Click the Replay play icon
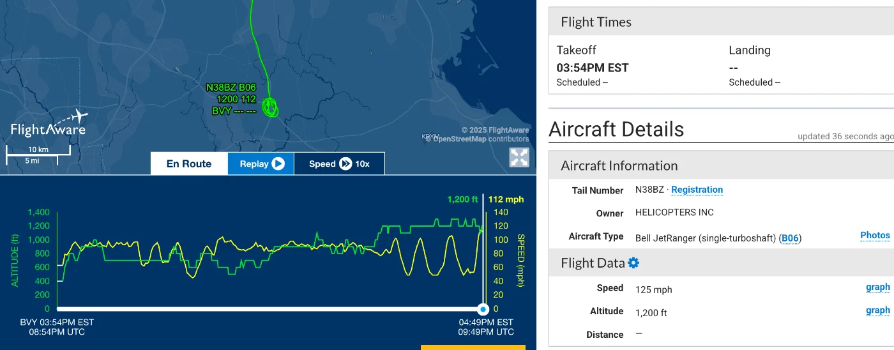 coord(278,164)
